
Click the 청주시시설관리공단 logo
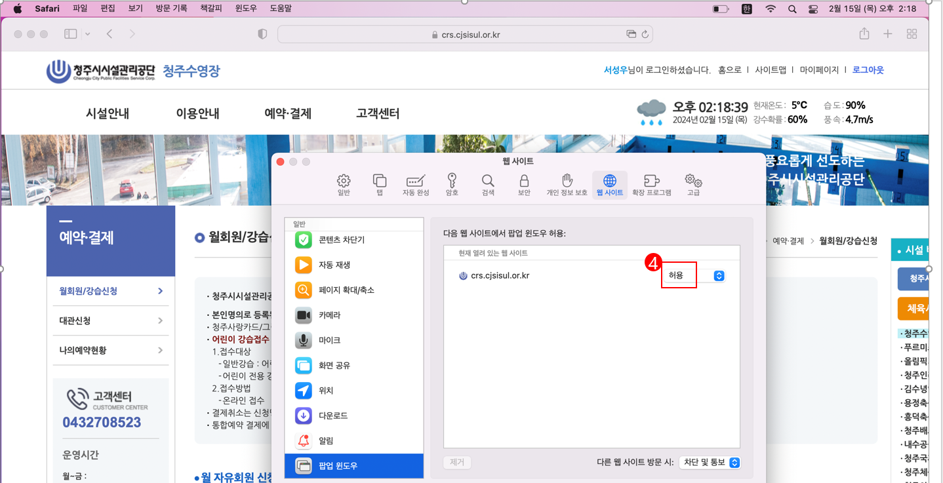[101, 71]
